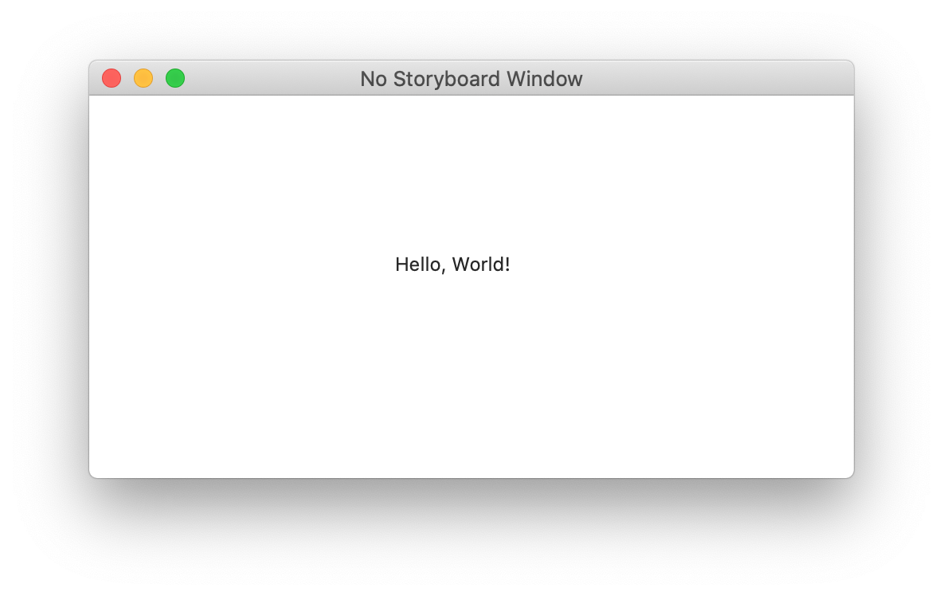Minimize window with the yellow button
The width and height of the screenshot is (943, 596).
143,78
